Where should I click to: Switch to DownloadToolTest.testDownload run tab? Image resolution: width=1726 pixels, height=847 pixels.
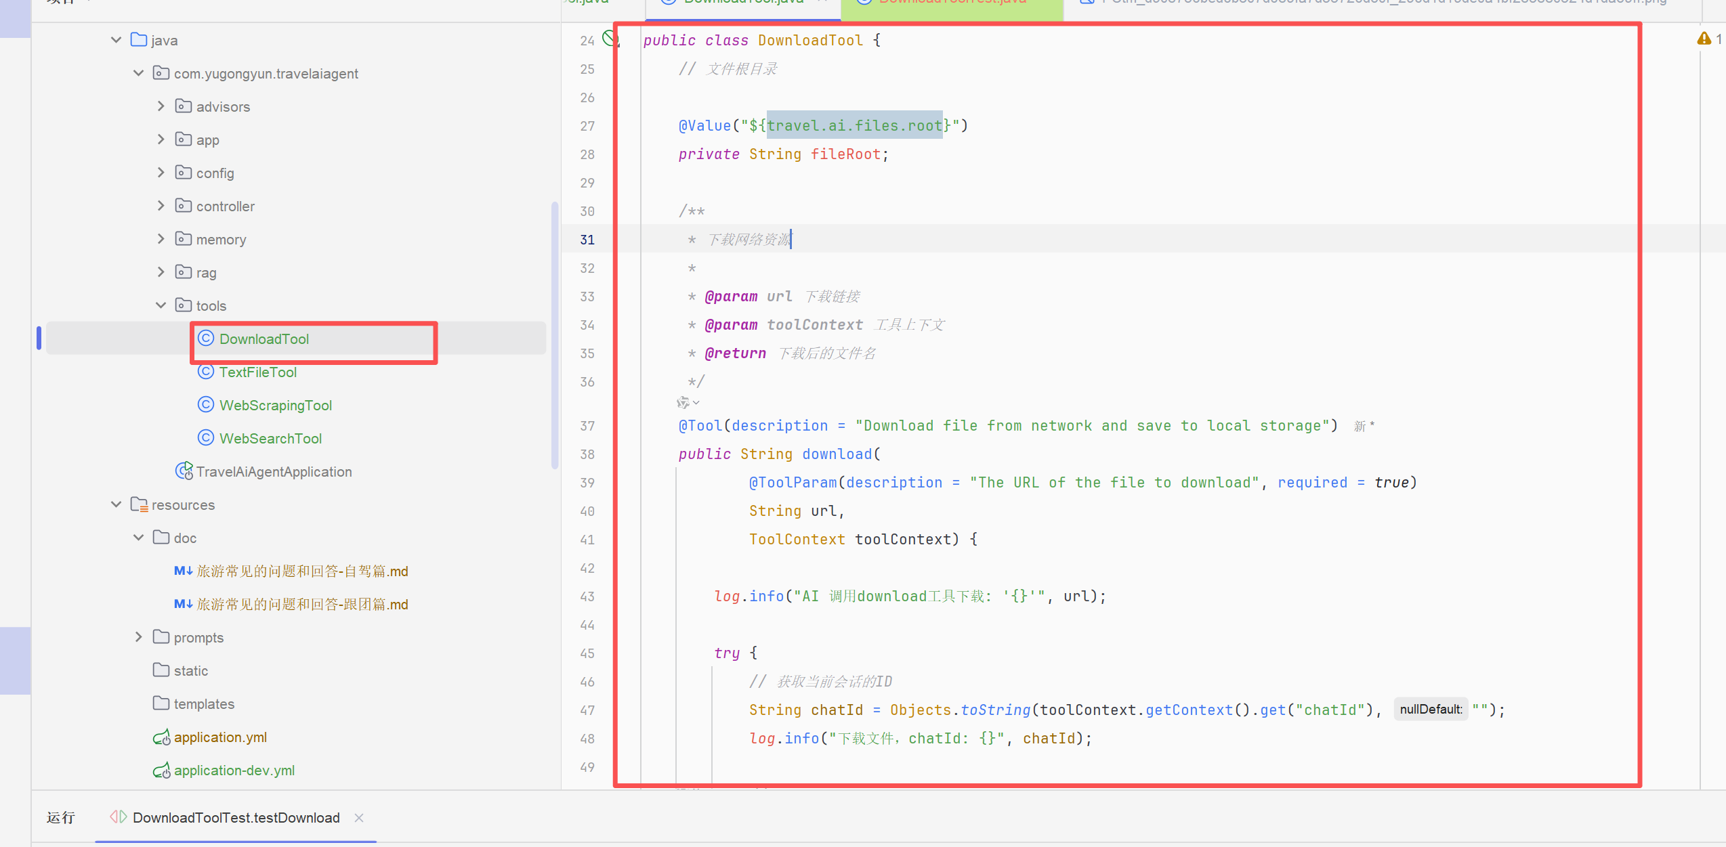coord(235,817)
